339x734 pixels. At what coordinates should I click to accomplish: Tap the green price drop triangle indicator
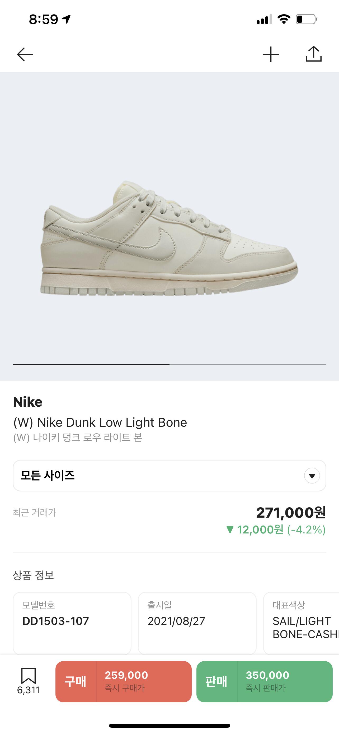tap(230, 530)
